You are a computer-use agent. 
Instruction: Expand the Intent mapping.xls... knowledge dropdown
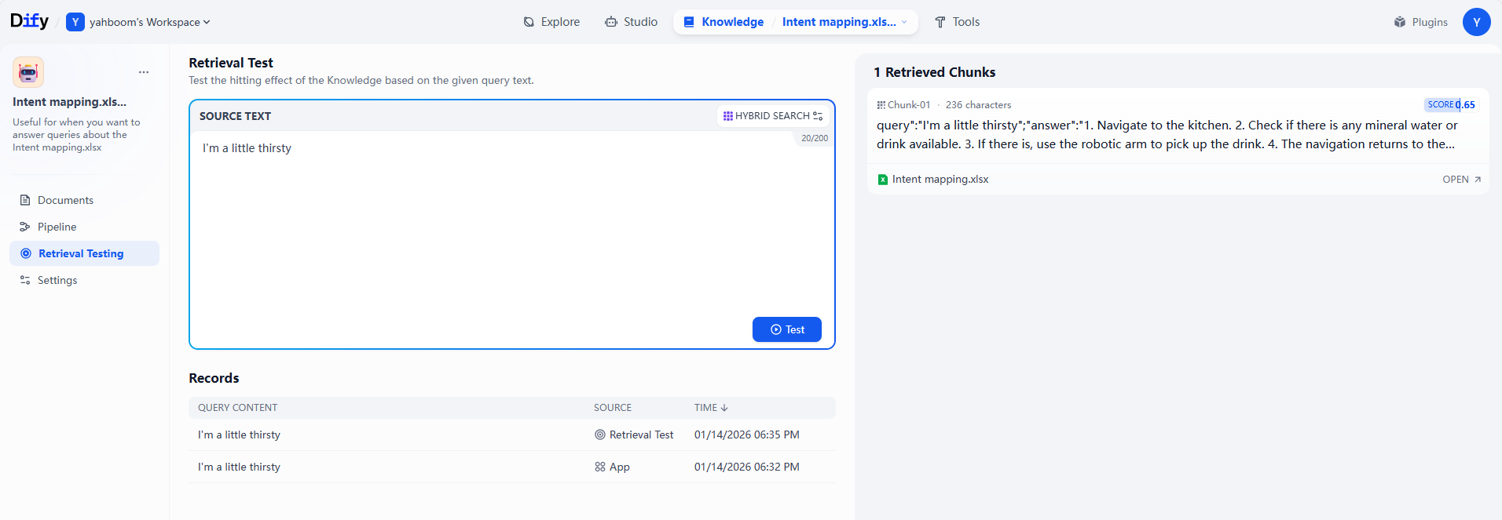(844, 22)
